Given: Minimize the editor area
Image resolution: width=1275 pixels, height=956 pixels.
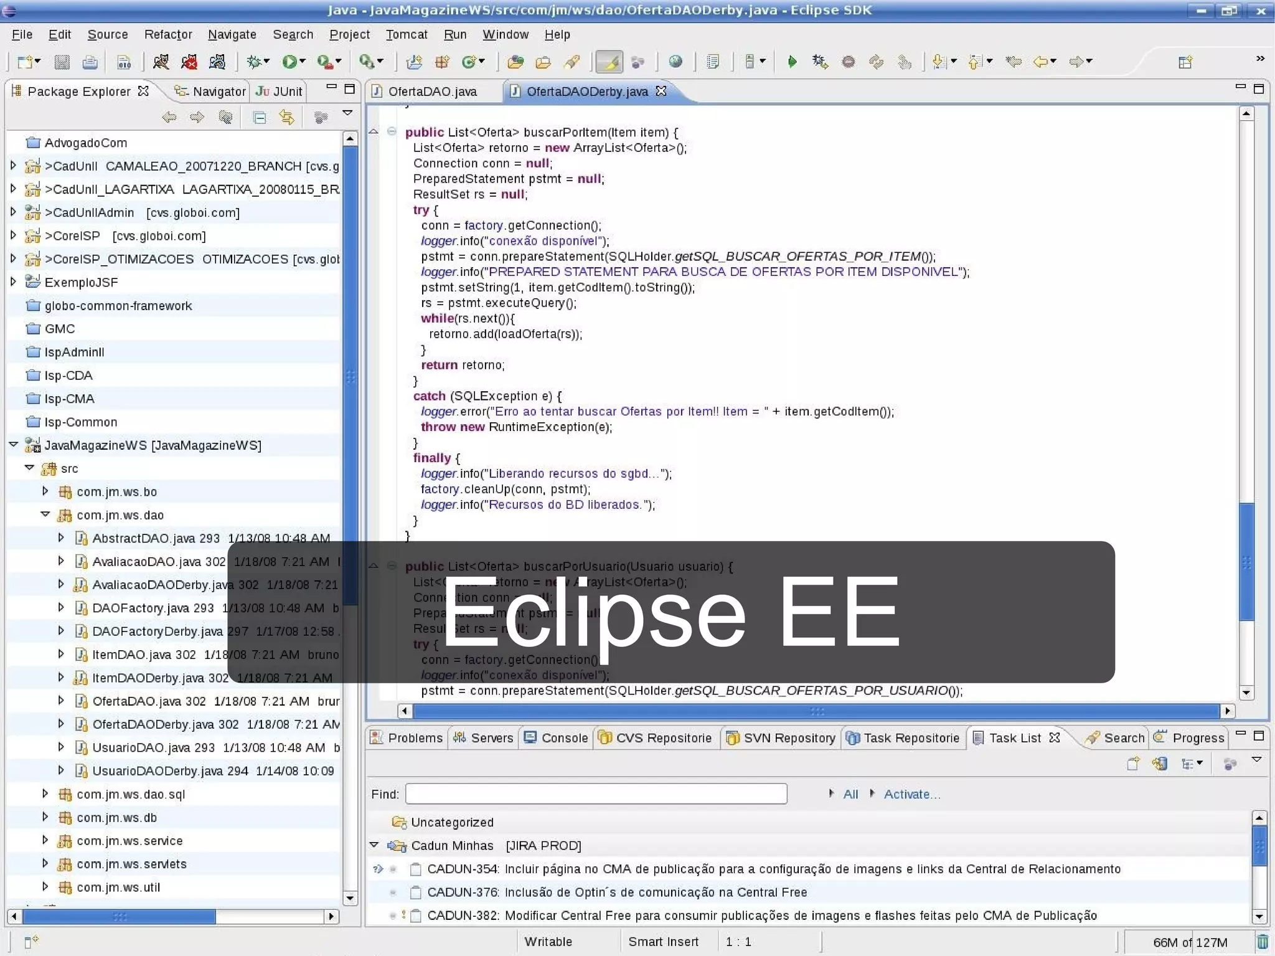Looking at the screenshot, I should [x=1240, y=87].
